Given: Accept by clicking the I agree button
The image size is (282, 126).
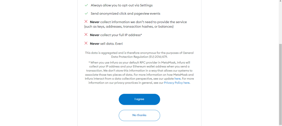Looking at the screenshot, I should coord(139,99).
